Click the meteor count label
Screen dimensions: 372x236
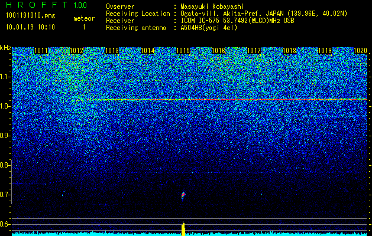coord(84,18)
